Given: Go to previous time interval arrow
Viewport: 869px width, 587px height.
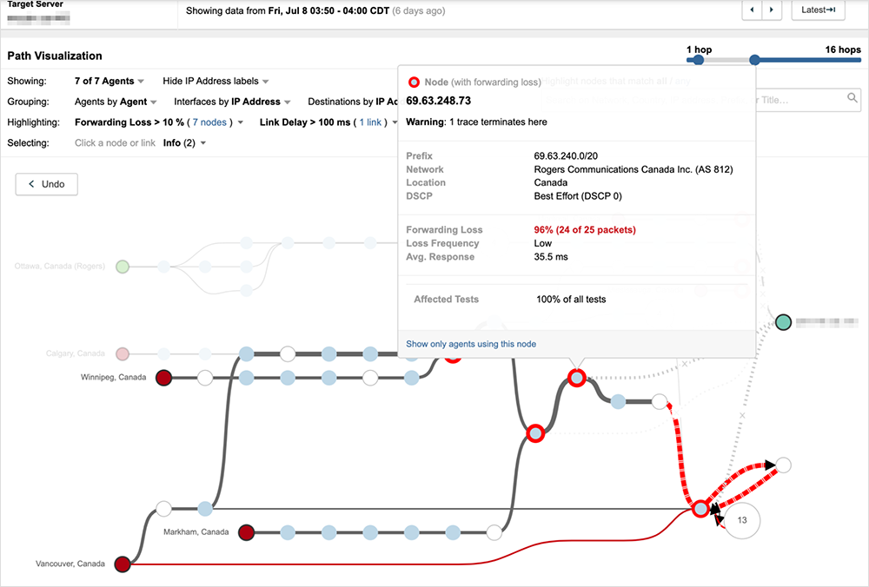Looking at the screenshot, I should coord(753,10).
